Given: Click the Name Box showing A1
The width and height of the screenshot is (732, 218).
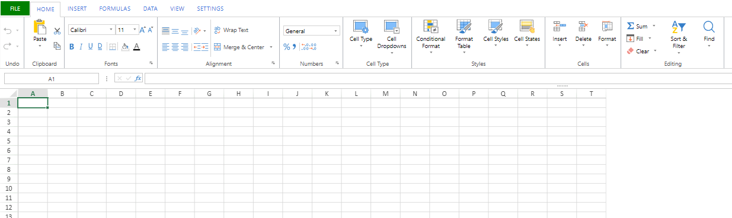Looking at the screenshot, I should [x=52, y=78].
